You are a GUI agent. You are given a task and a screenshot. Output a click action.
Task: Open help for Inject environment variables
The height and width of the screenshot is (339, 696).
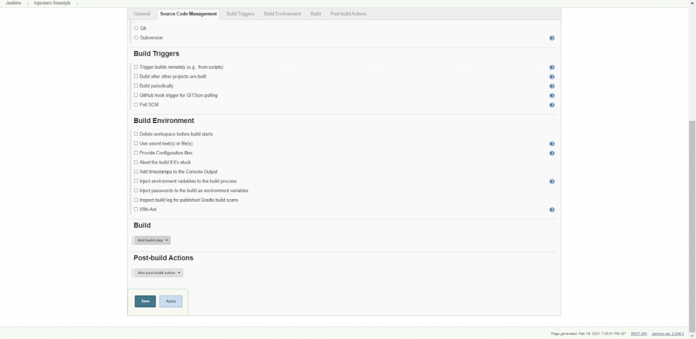552,181
